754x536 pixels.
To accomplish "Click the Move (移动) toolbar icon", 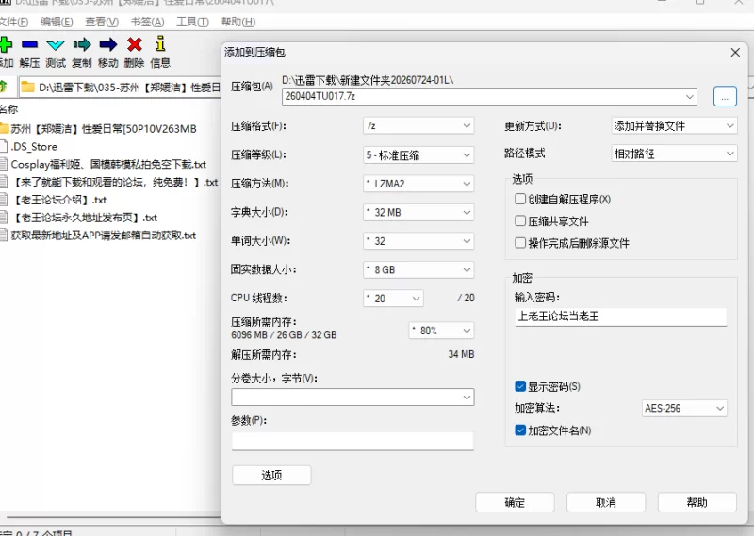I will click(107, 44).
